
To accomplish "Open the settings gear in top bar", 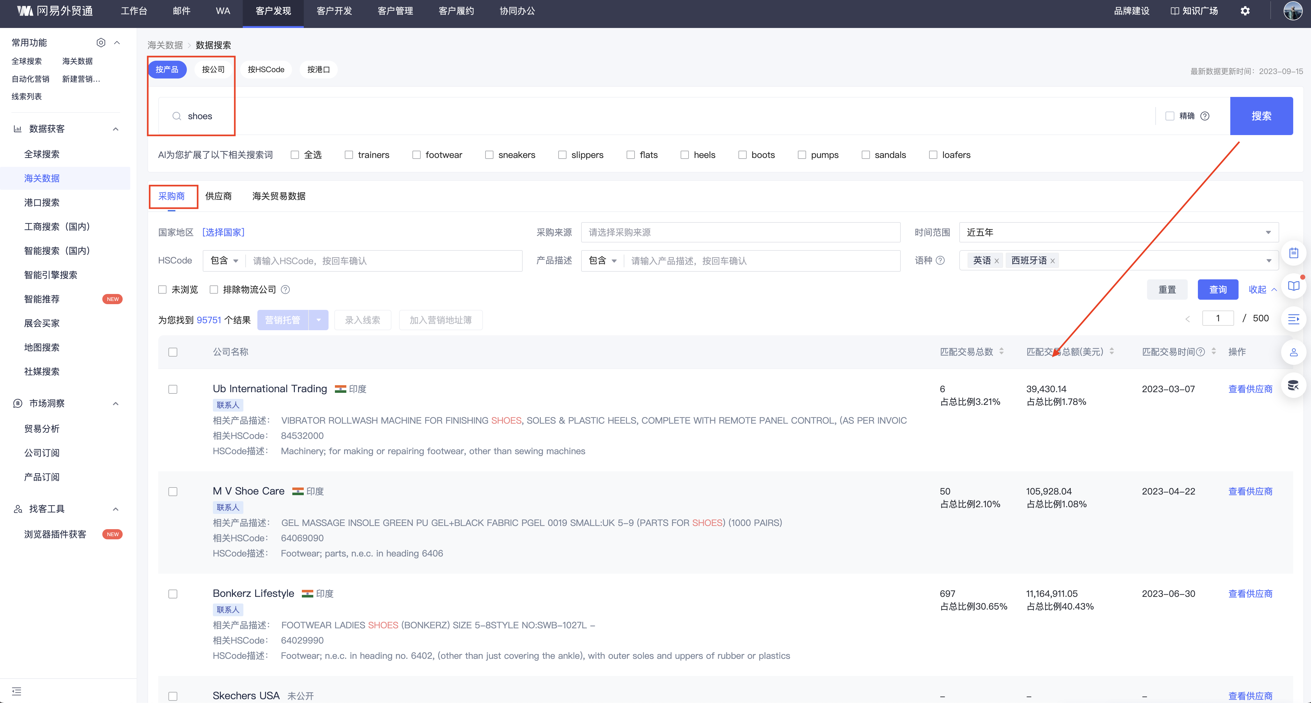I will tap(1245, 11).
